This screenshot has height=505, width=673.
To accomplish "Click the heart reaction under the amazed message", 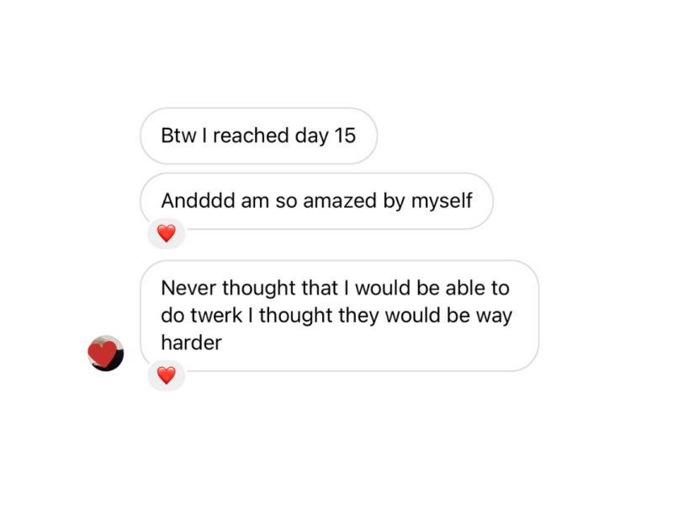I will click(x=166, y=233).
